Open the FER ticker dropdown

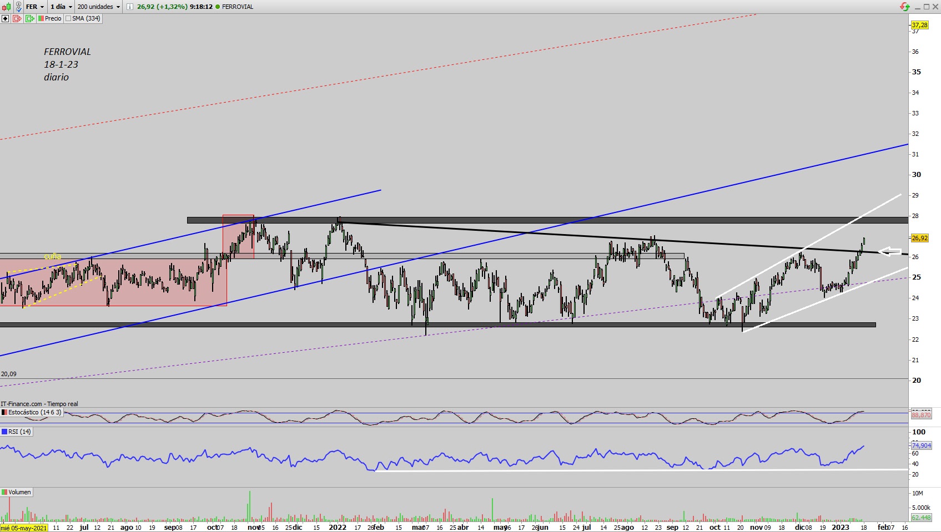tap(35, 7)
